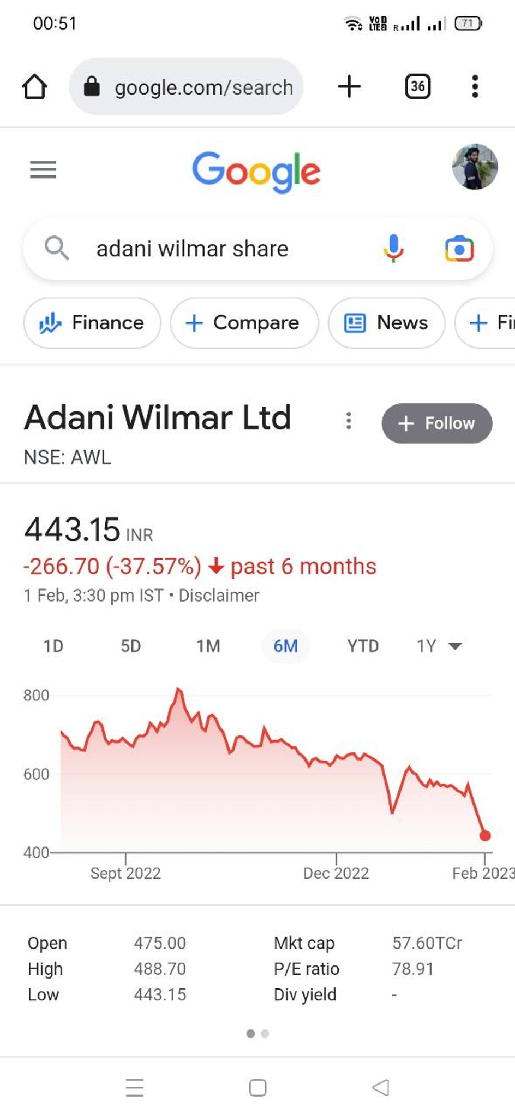Tap the Google account profile picture

[475, 167]
